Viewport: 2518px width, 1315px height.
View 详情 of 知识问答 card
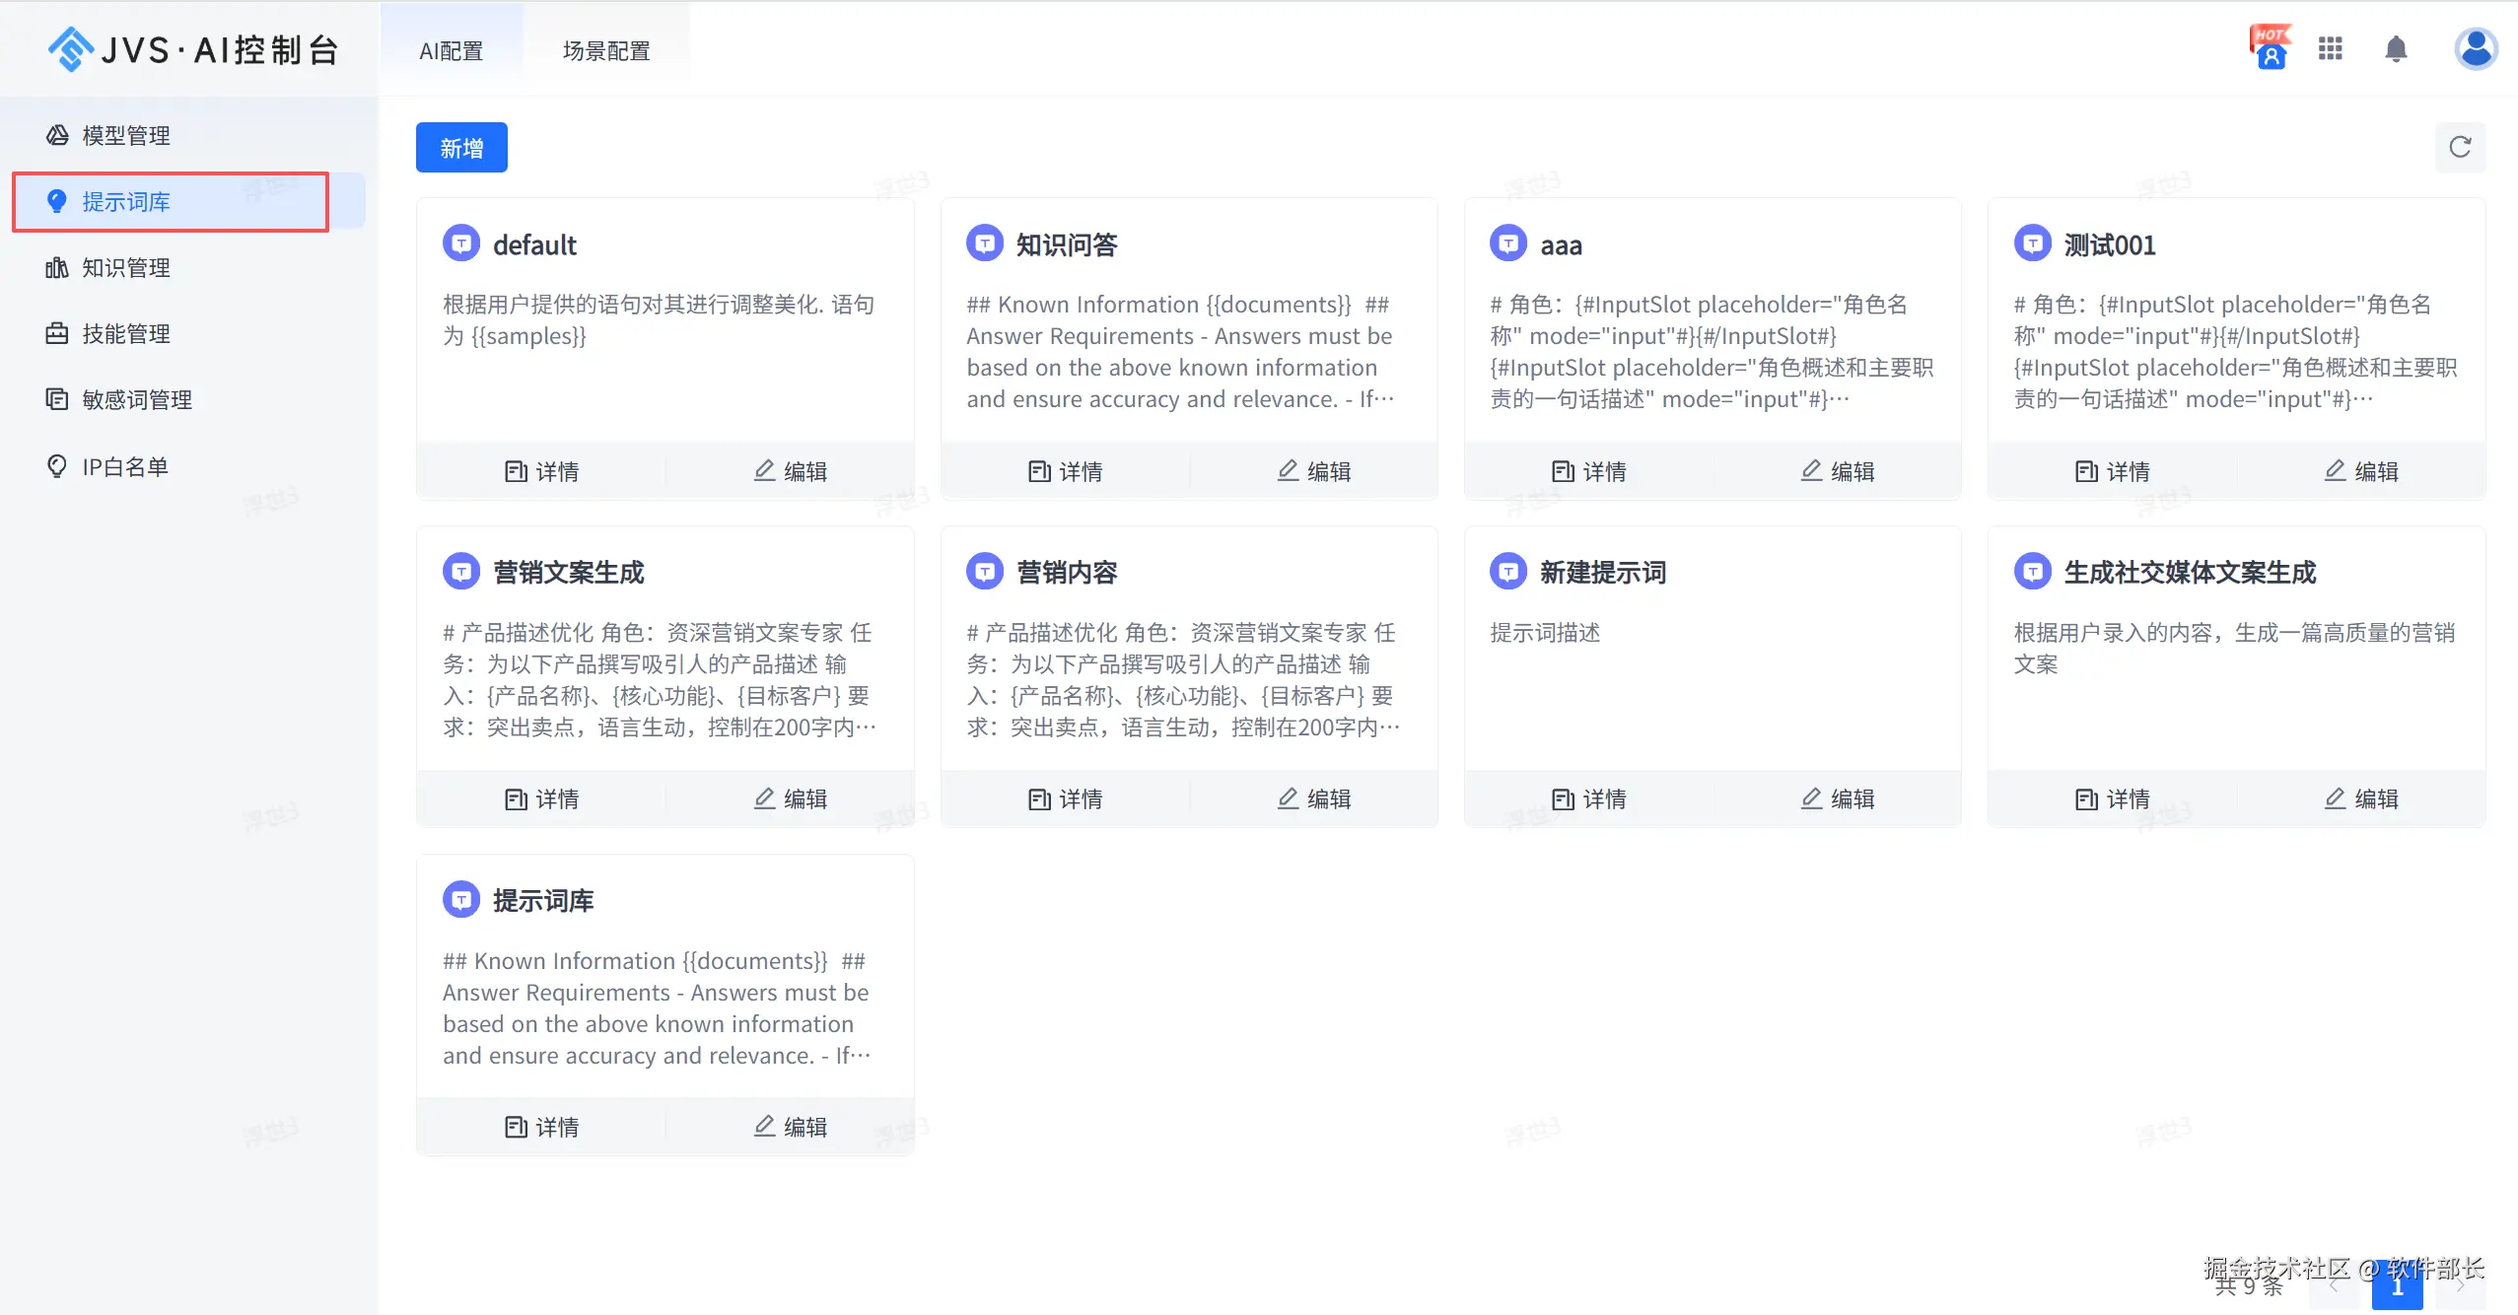pyautogui.click(x=1066, y=471)
